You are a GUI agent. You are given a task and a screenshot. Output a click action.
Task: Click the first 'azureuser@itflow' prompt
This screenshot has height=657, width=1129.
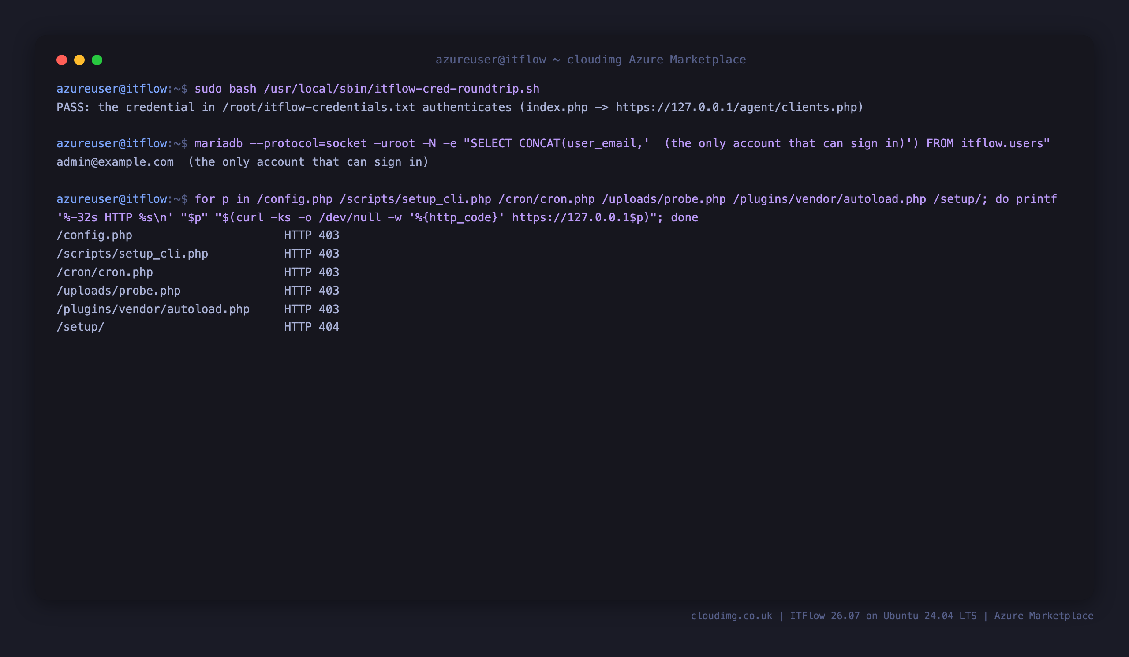(112, 89)
